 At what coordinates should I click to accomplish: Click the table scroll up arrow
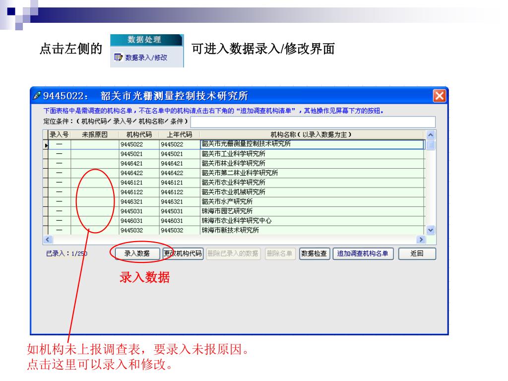point(431,135)
